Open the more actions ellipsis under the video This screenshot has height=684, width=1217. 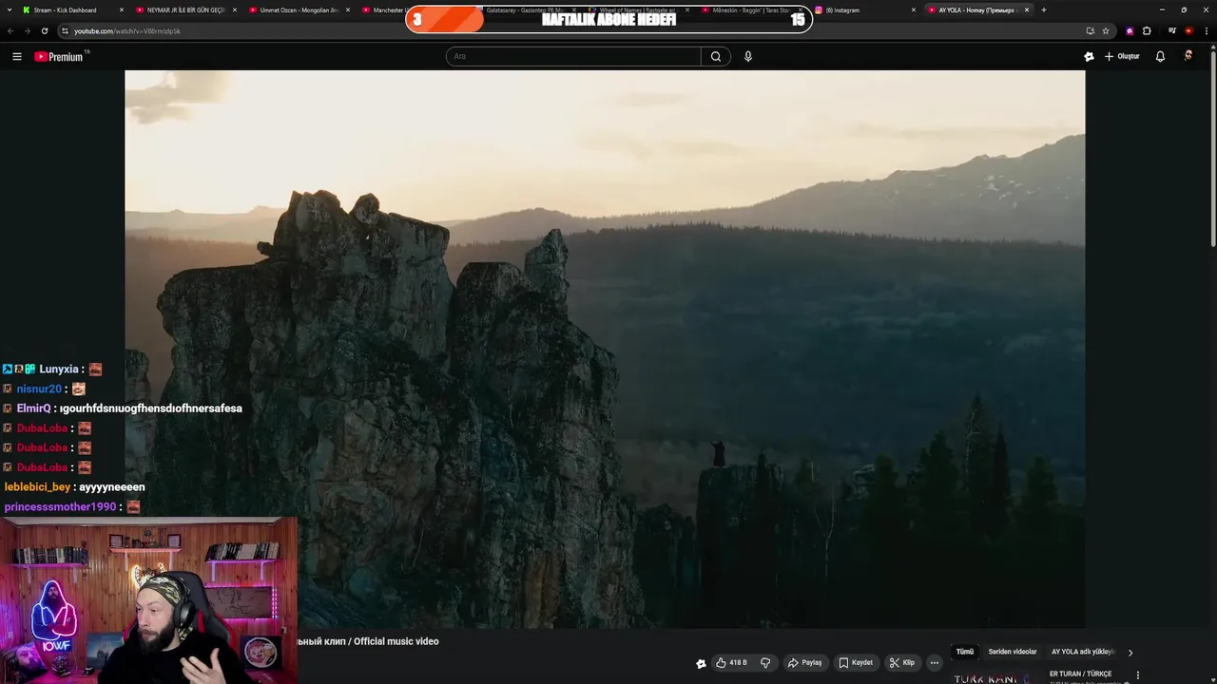click(x=935, y=663)
